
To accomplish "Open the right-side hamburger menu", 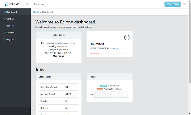I will click(185, 4).
